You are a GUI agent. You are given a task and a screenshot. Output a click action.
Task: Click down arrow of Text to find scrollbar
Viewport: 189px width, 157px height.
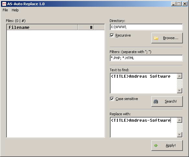[x=180, y=91]
